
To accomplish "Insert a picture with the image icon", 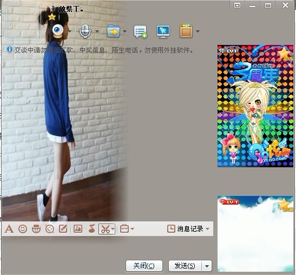I will point(78,229).
